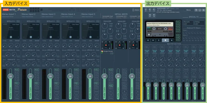This screenshot has width=207, height=103.
Task: Start playback with the cassette play button
Action: [159, 40]
